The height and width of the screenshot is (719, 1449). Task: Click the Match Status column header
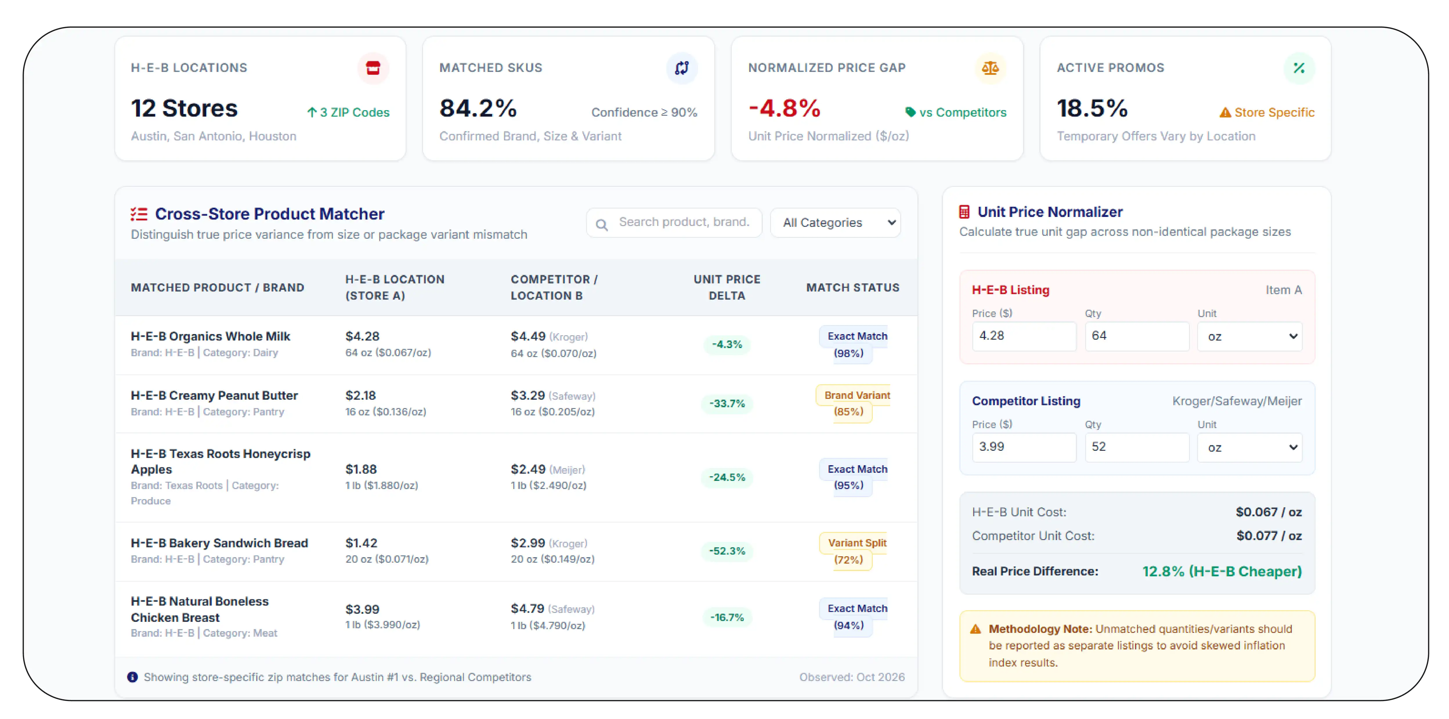[853, 287]
